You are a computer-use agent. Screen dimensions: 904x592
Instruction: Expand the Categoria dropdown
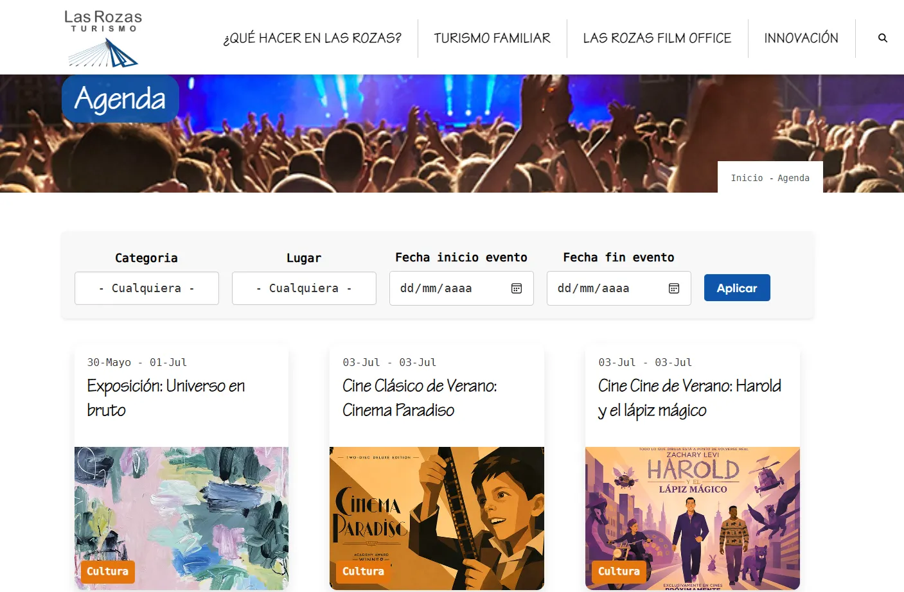point(146,288)
